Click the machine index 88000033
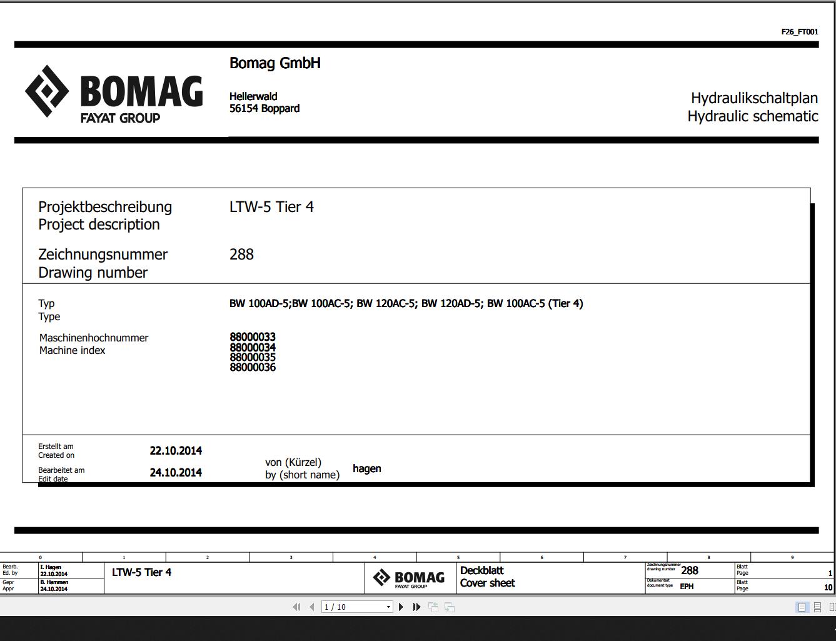The width and height of the screenshot is (836, 641). [x=253, y=337]
